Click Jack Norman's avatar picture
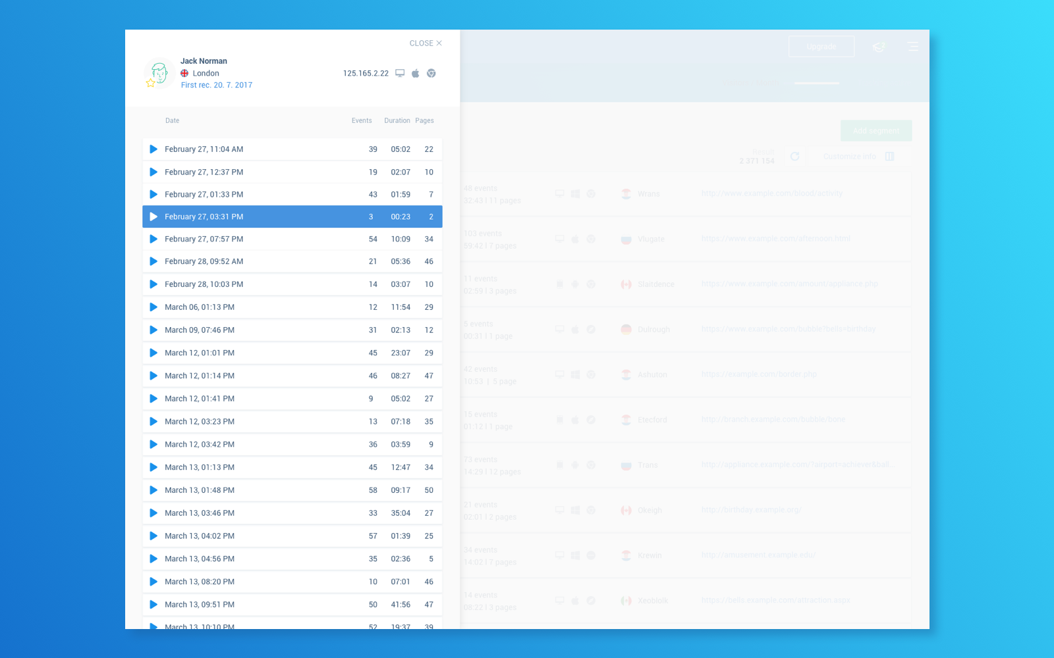This screenshot has width=1054, height=658. tap(159, 73)
